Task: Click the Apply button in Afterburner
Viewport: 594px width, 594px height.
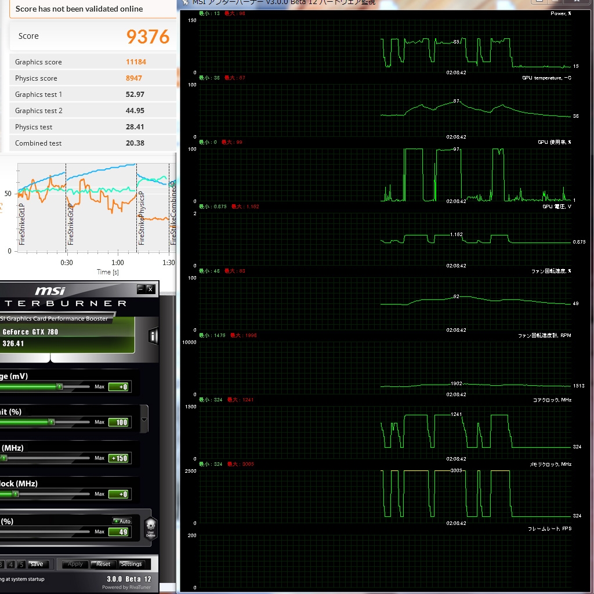Action: click(75, 564)
